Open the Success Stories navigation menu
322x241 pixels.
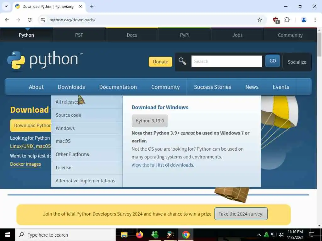pyautogui.click(x=212, y=87)
